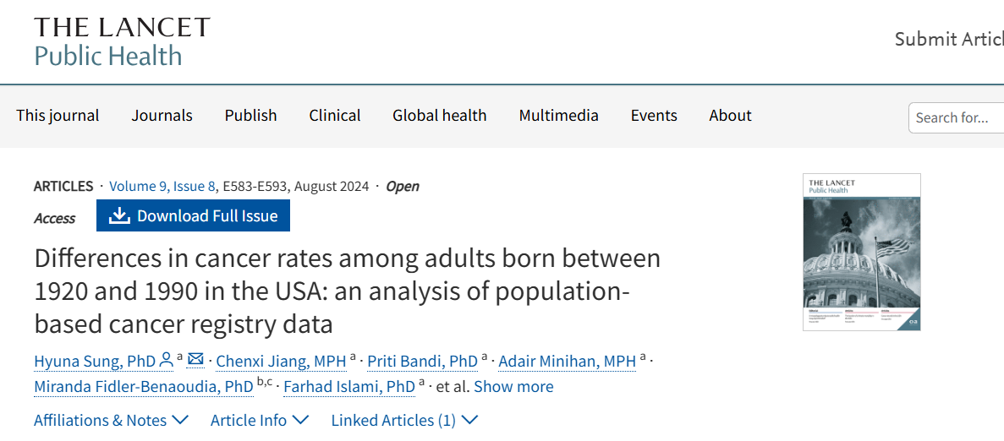
Task: Expand Affiliations & Notes section
Action: pos(111,420)
